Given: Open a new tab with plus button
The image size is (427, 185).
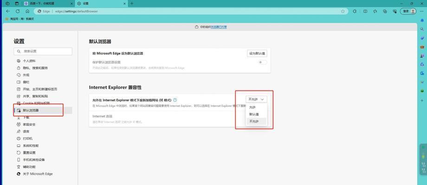Looking at the screenshot, I should tap(132, 4).
